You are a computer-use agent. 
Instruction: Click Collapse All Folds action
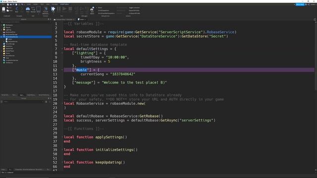tap(134, 13)
